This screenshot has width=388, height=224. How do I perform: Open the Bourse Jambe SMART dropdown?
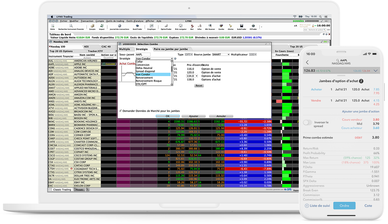tap(221, 55)
